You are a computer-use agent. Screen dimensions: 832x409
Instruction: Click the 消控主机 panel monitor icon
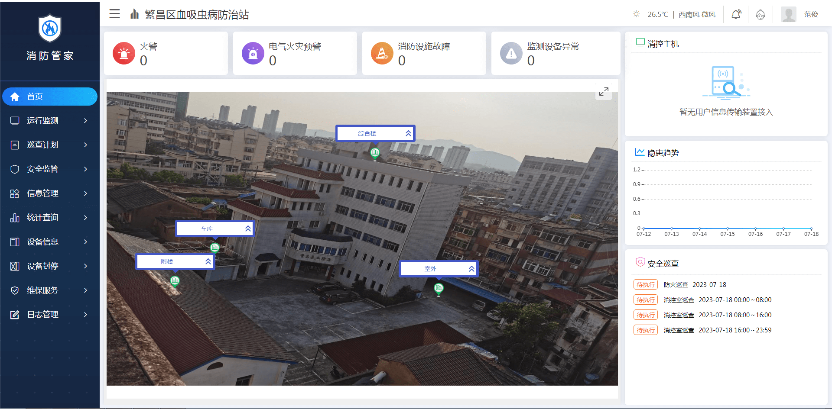640,42
